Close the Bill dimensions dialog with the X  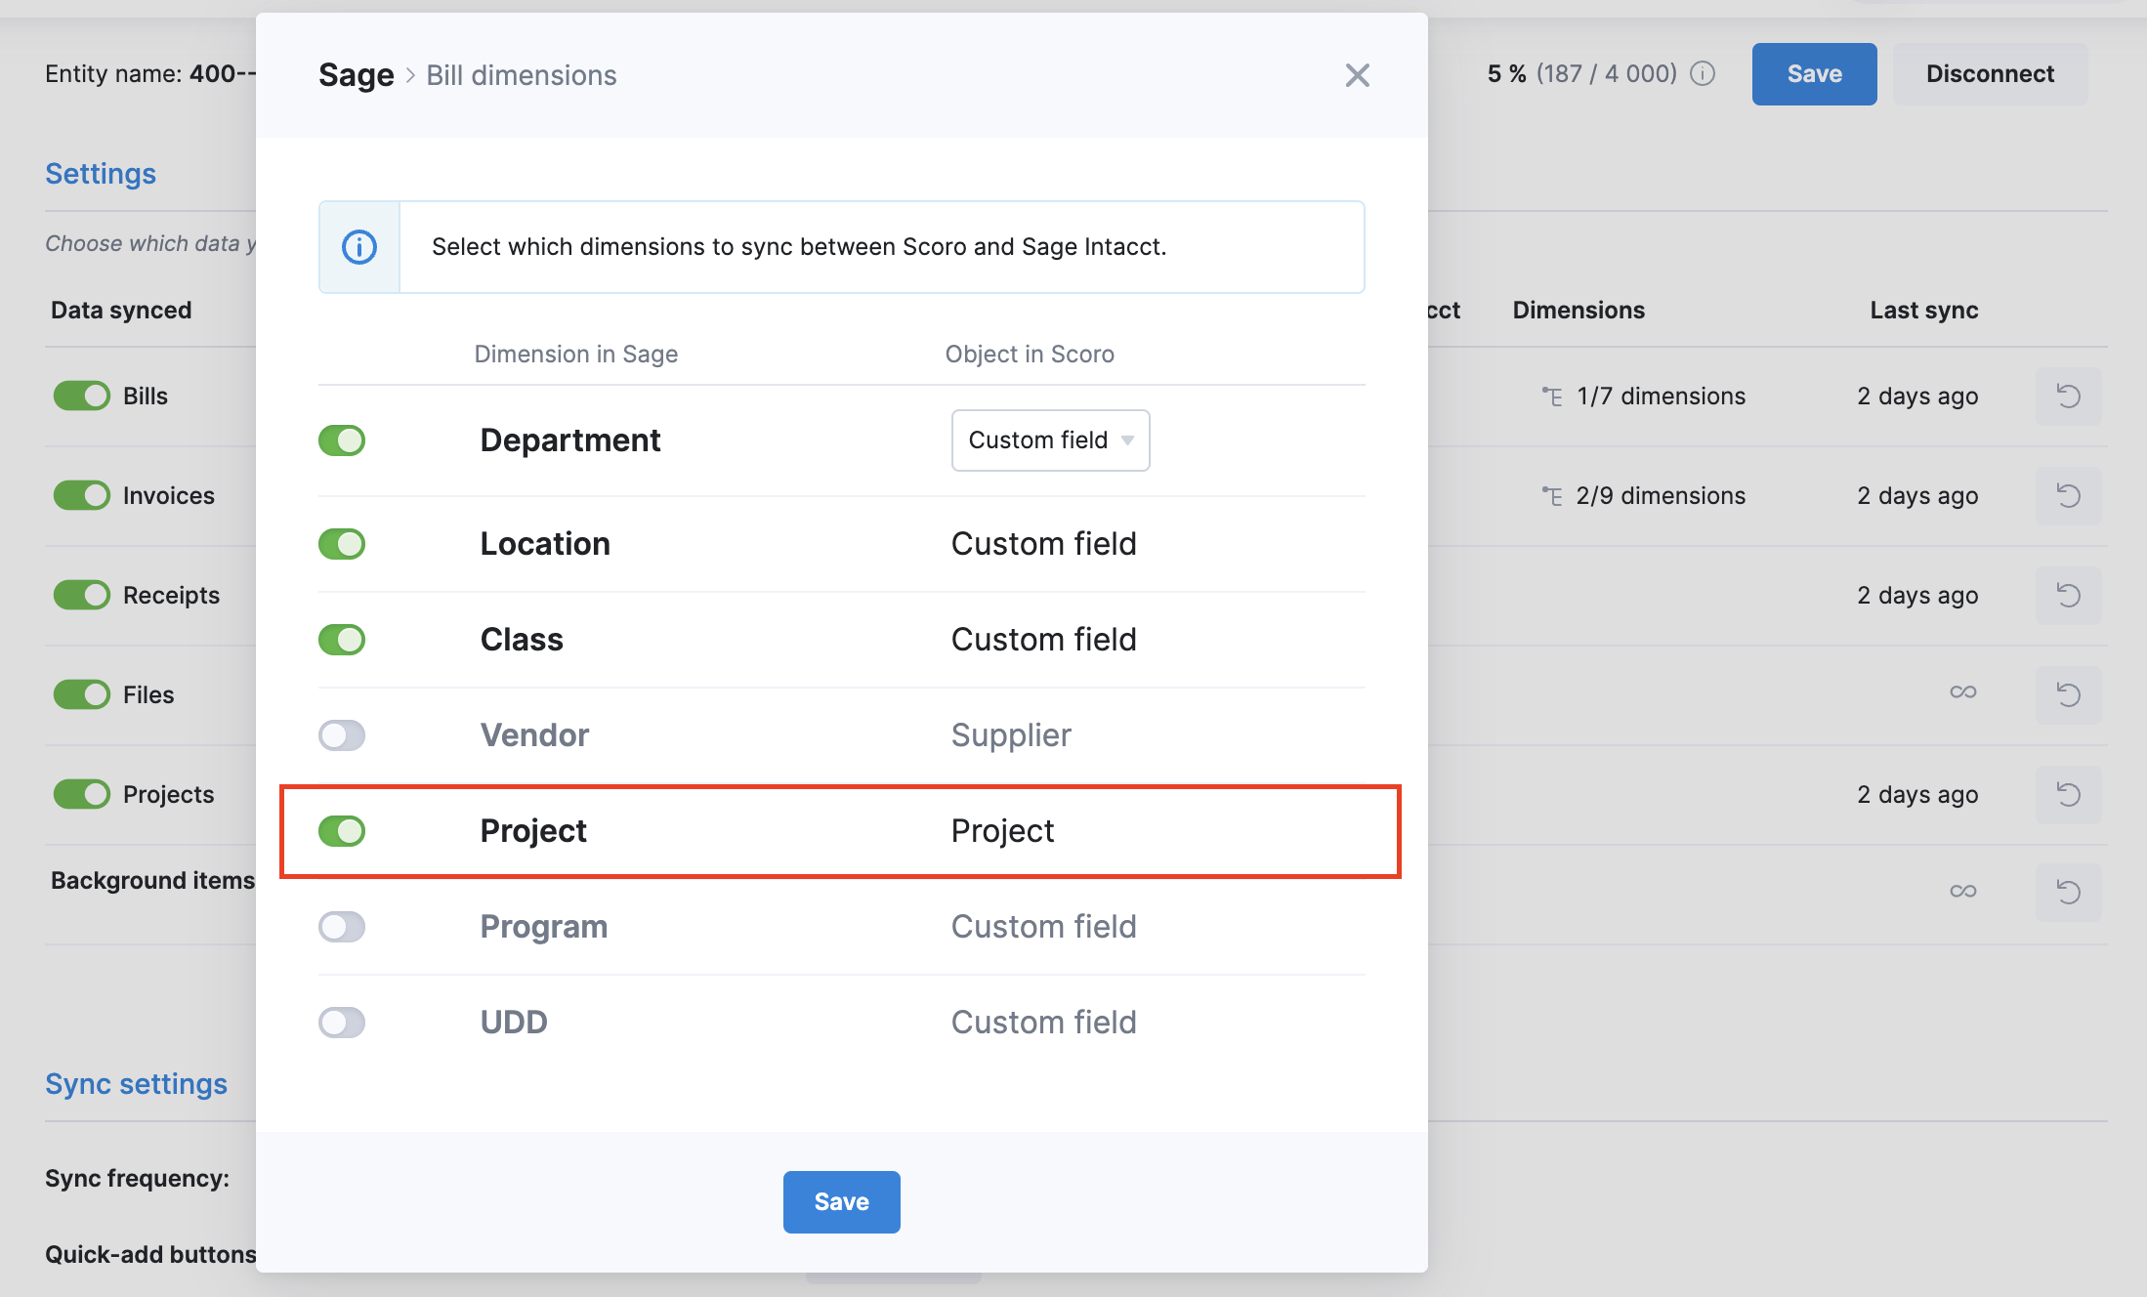1357,75
